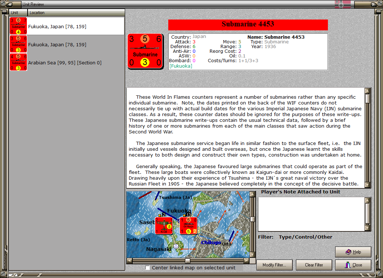Image resolution: width=383 pixels, height=278 pixels.
Task: Click map horizontal scrollbar left arrow
Action: (x=129, y=261)
